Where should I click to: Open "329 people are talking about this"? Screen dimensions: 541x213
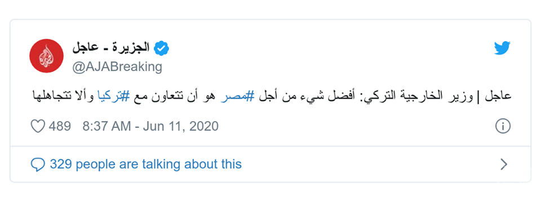click(x=145, y=165)
